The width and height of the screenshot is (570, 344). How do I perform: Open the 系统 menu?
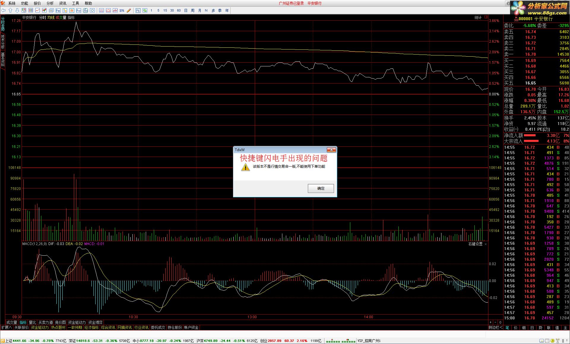12,3
